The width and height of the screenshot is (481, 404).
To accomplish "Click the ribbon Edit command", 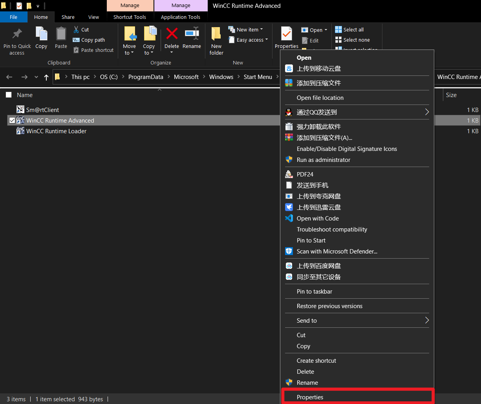I will pos(310,40).
